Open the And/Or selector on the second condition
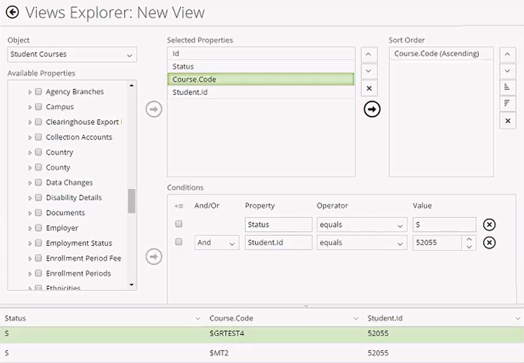Screen dimensions: 524x363 (216, 242)
